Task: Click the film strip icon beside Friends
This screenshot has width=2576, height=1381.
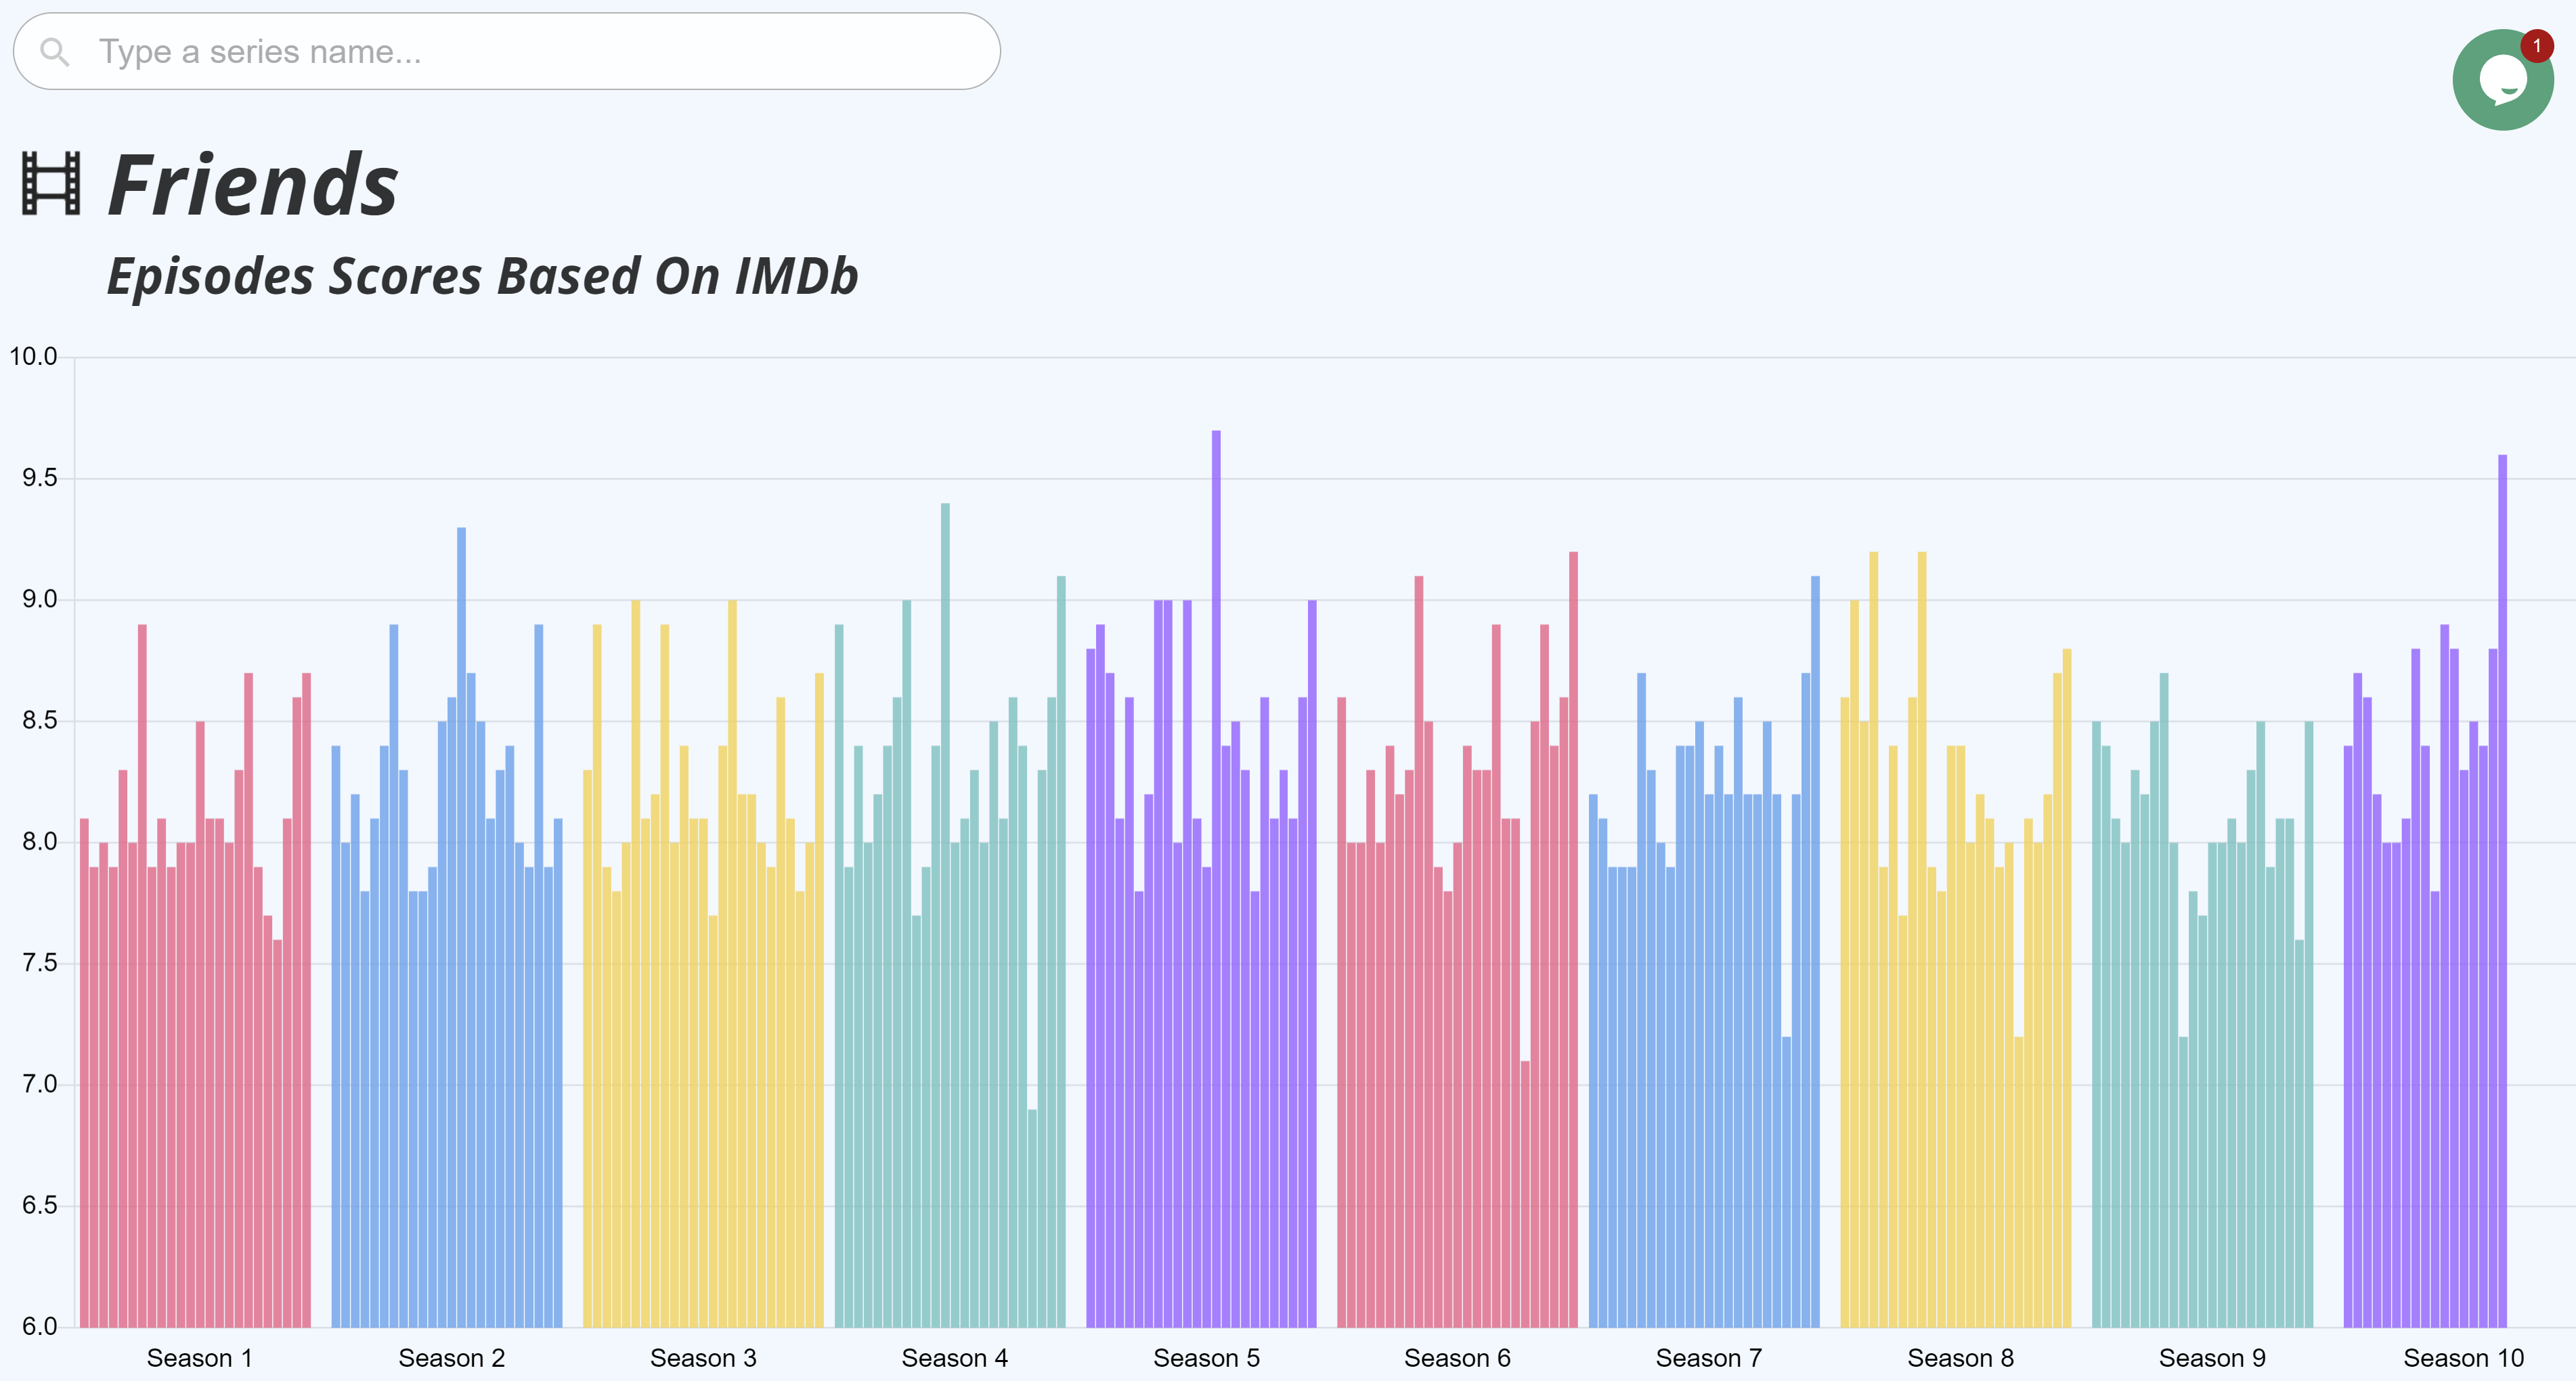Action: tap(51, 183)
